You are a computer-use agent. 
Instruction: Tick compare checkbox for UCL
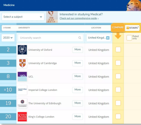pos(118,76)
